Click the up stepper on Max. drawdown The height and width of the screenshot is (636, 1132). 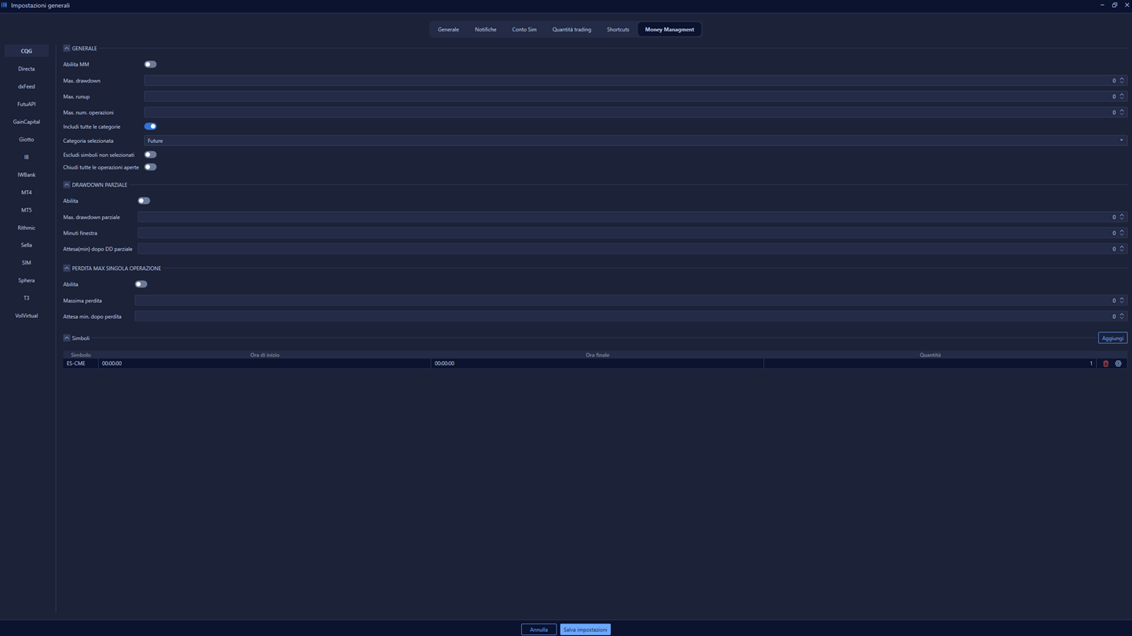pos(1123,78)
